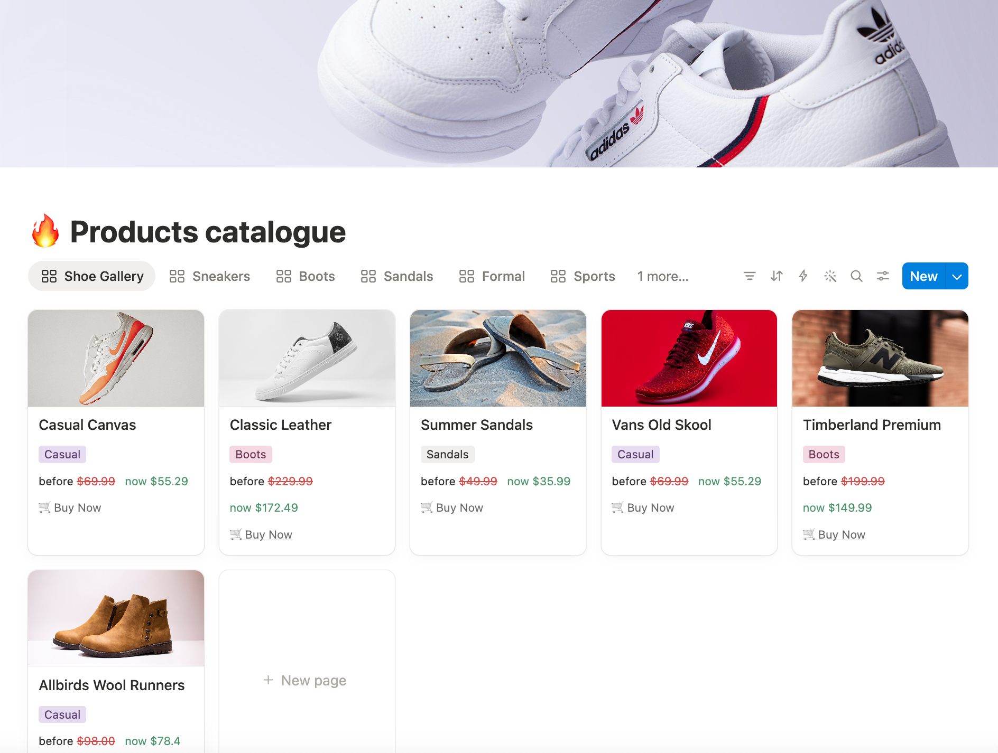Go to the Formal view tab
Image resolution: width=998 pixels, height=753 pixels.
click(492, 276)
